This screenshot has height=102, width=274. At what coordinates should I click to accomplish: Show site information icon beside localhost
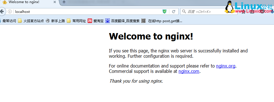(10, 12)
